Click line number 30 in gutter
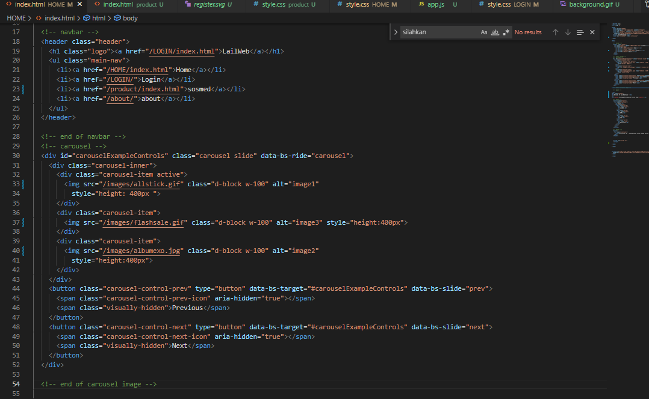 click(16, 156)
